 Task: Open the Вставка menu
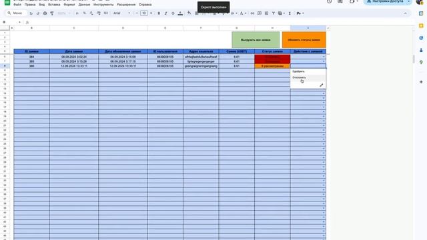(x=54, y=5)
